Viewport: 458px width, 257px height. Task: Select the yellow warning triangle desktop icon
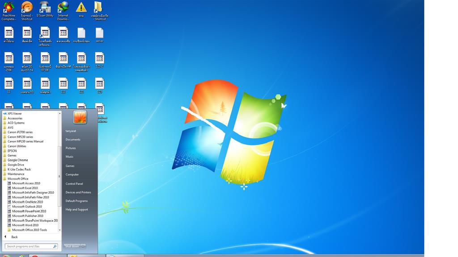point(81,9)
